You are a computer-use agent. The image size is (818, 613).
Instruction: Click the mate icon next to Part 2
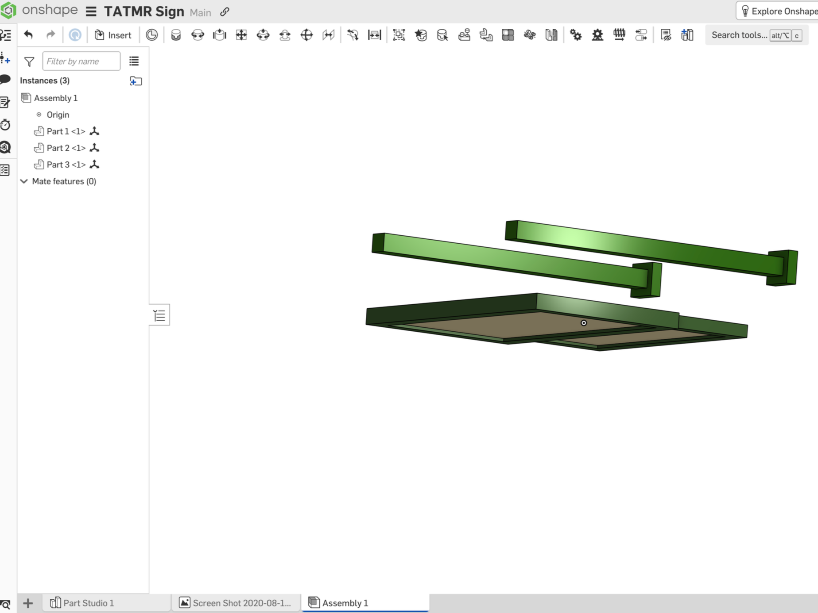(94, 148)
